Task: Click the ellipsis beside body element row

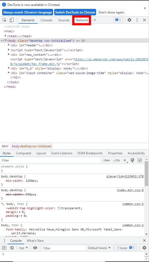Action: pyautogui.click(x=2, y=41)
